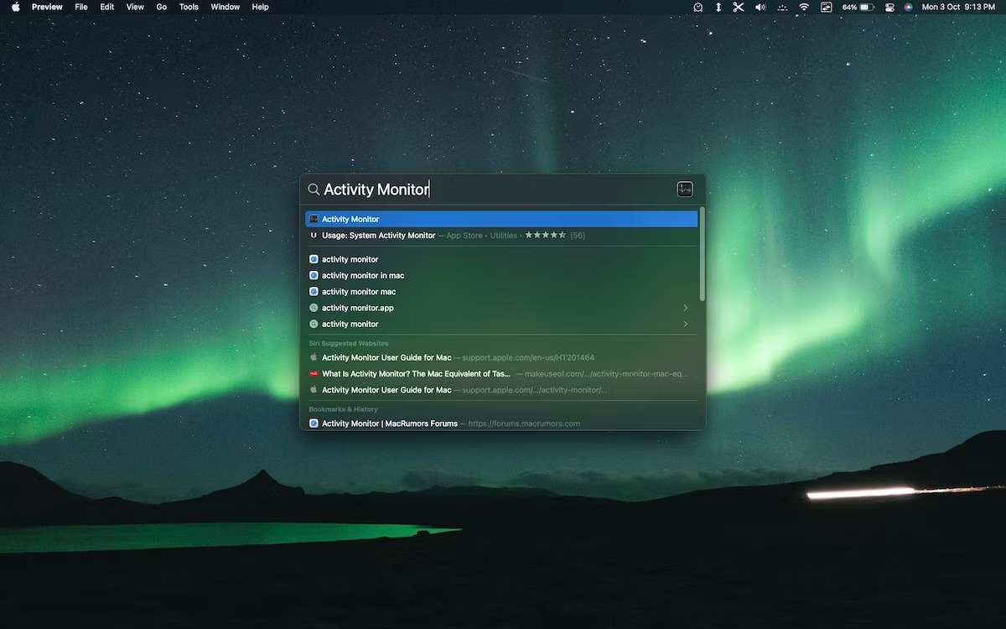Click Safari icon beside lowercase 'activity monitor' suggestion
This screenshot has height=629, width=1006.
point(314,259)
